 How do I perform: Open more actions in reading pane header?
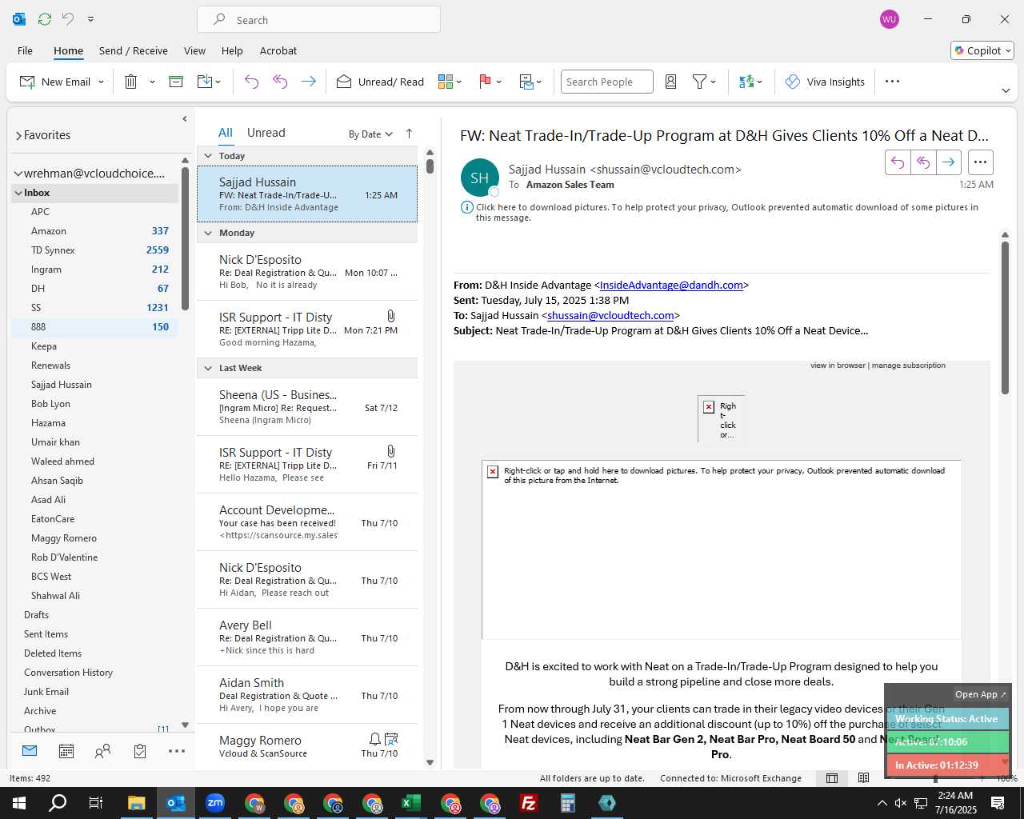click(980, 162)
